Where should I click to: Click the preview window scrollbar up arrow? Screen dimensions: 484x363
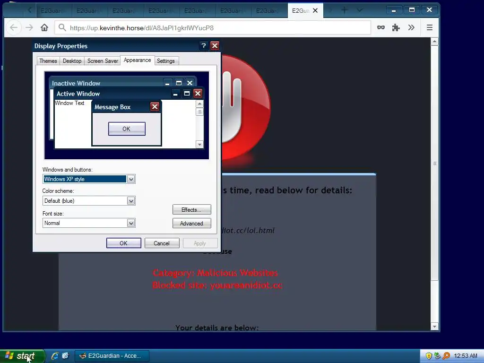pyautogui.click(x=199, y=104)
